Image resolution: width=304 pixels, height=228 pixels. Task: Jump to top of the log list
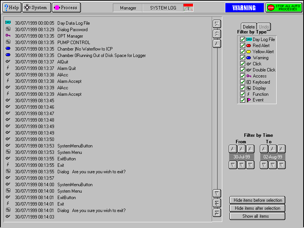[x=217, y=24]
